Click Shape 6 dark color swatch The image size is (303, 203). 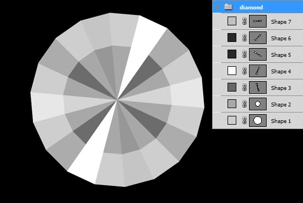[x=232, y=38]
